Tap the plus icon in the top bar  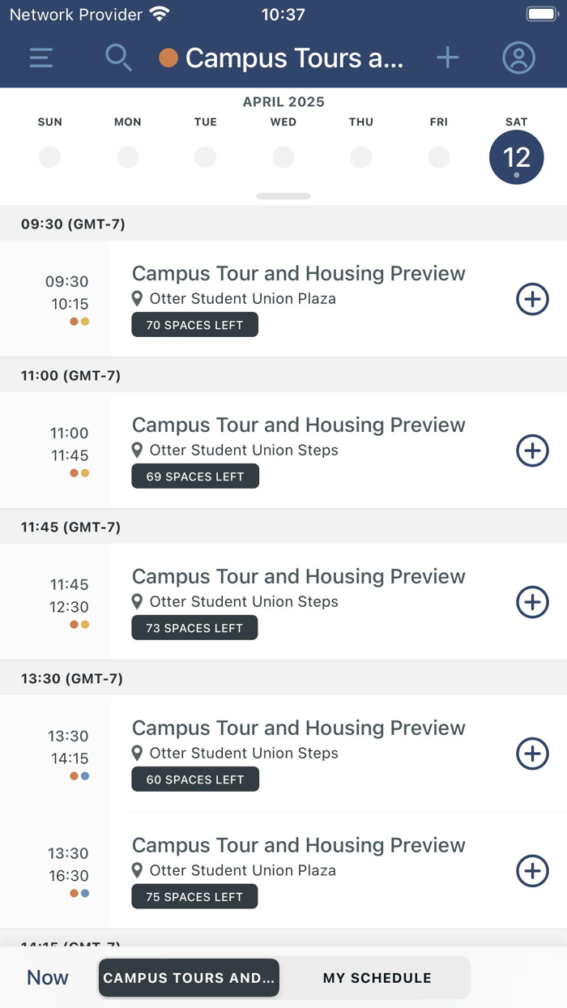pos(447,58)
